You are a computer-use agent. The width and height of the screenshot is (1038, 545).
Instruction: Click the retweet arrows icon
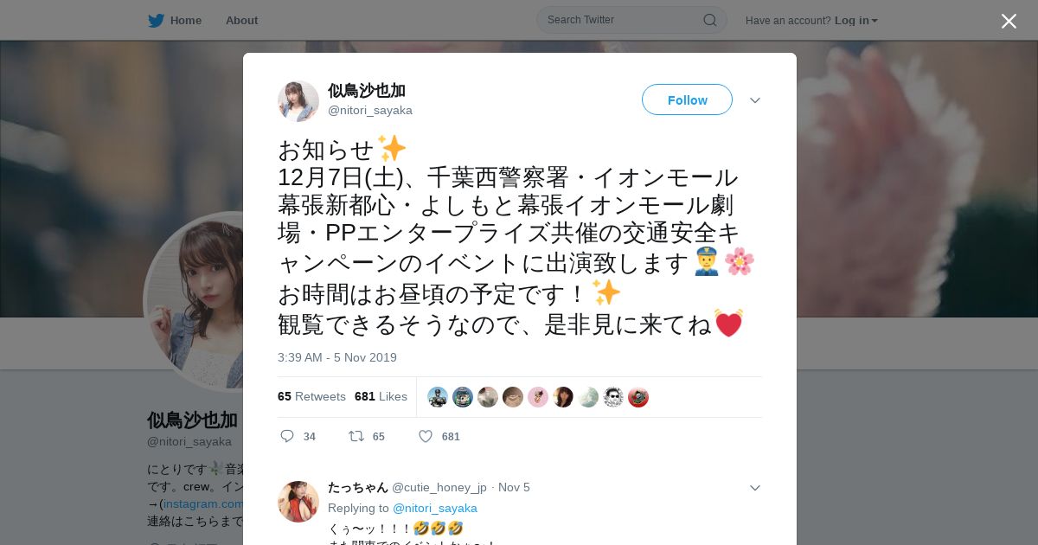pyautogui.click(x=356, y=436)
